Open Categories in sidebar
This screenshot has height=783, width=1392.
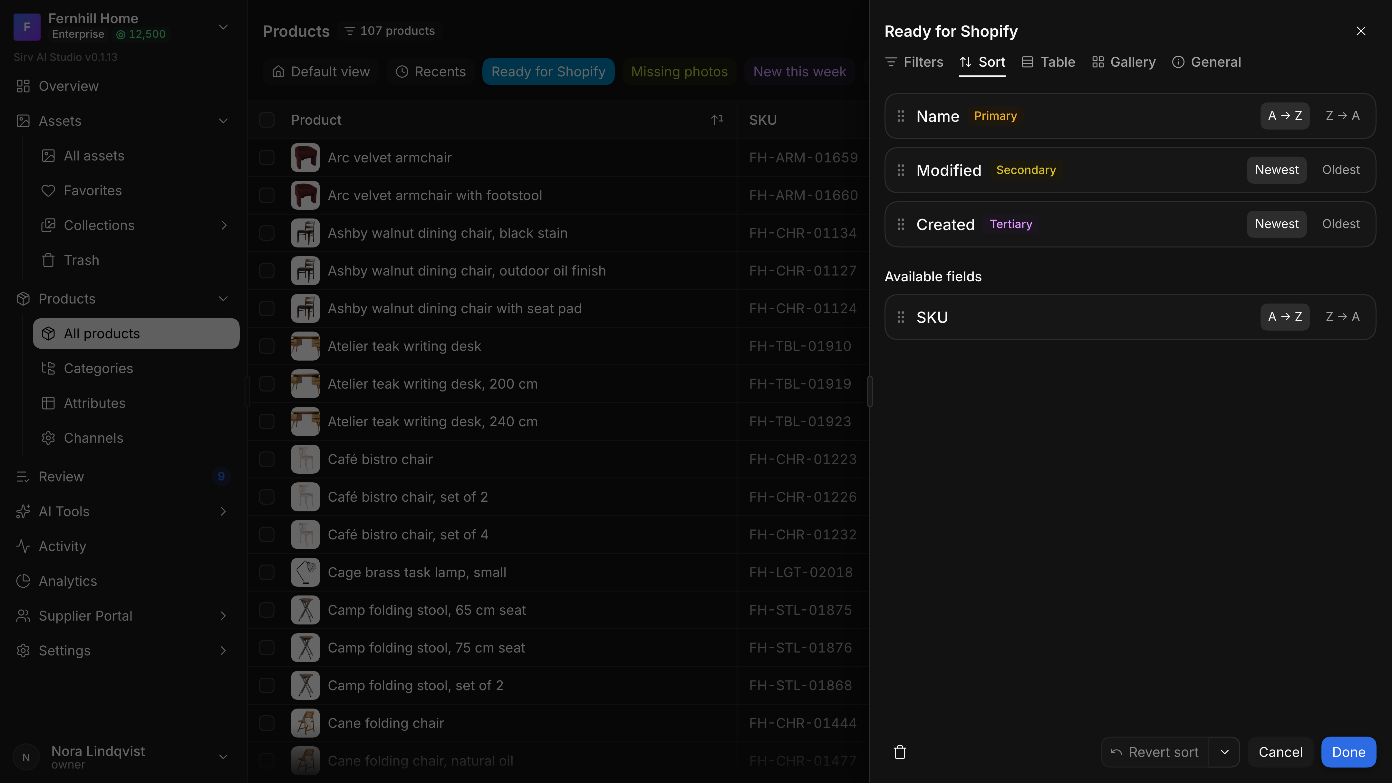tap(136, 368)
